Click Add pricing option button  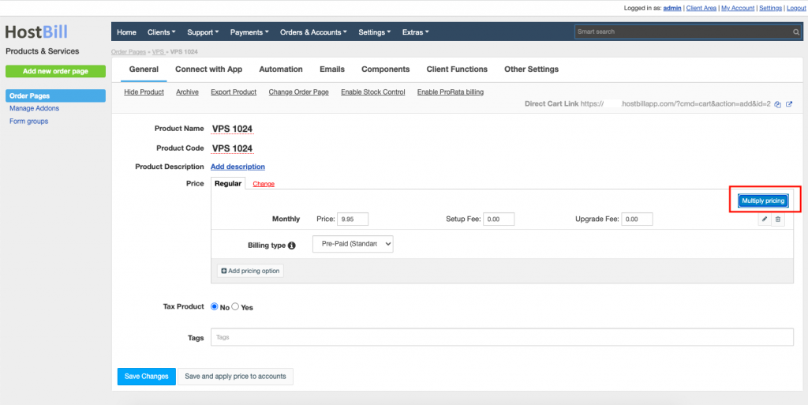250,271
